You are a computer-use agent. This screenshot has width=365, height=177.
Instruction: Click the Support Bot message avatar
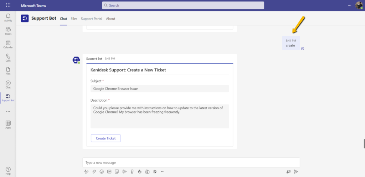click(x=76, y=60)
